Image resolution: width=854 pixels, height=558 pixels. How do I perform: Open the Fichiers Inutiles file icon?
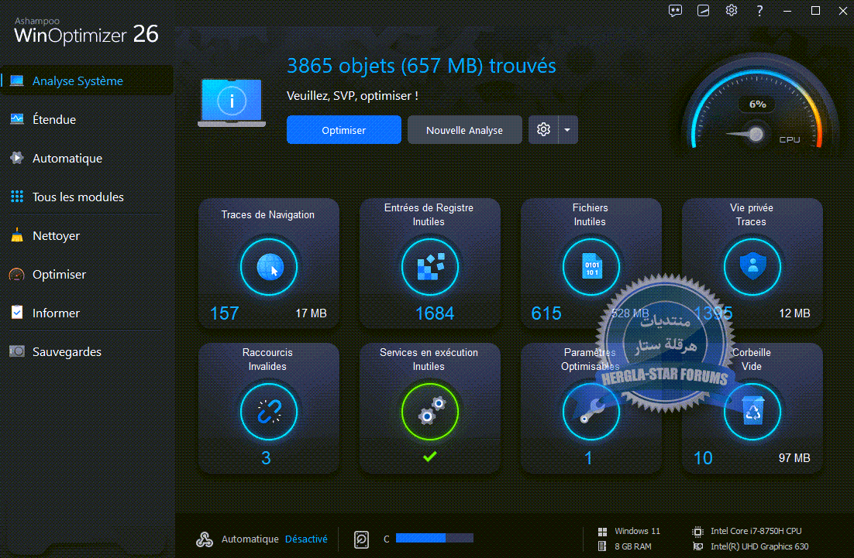click(591, 267)
